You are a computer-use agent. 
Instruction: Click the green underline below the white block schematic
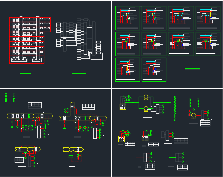pos(79,74)
